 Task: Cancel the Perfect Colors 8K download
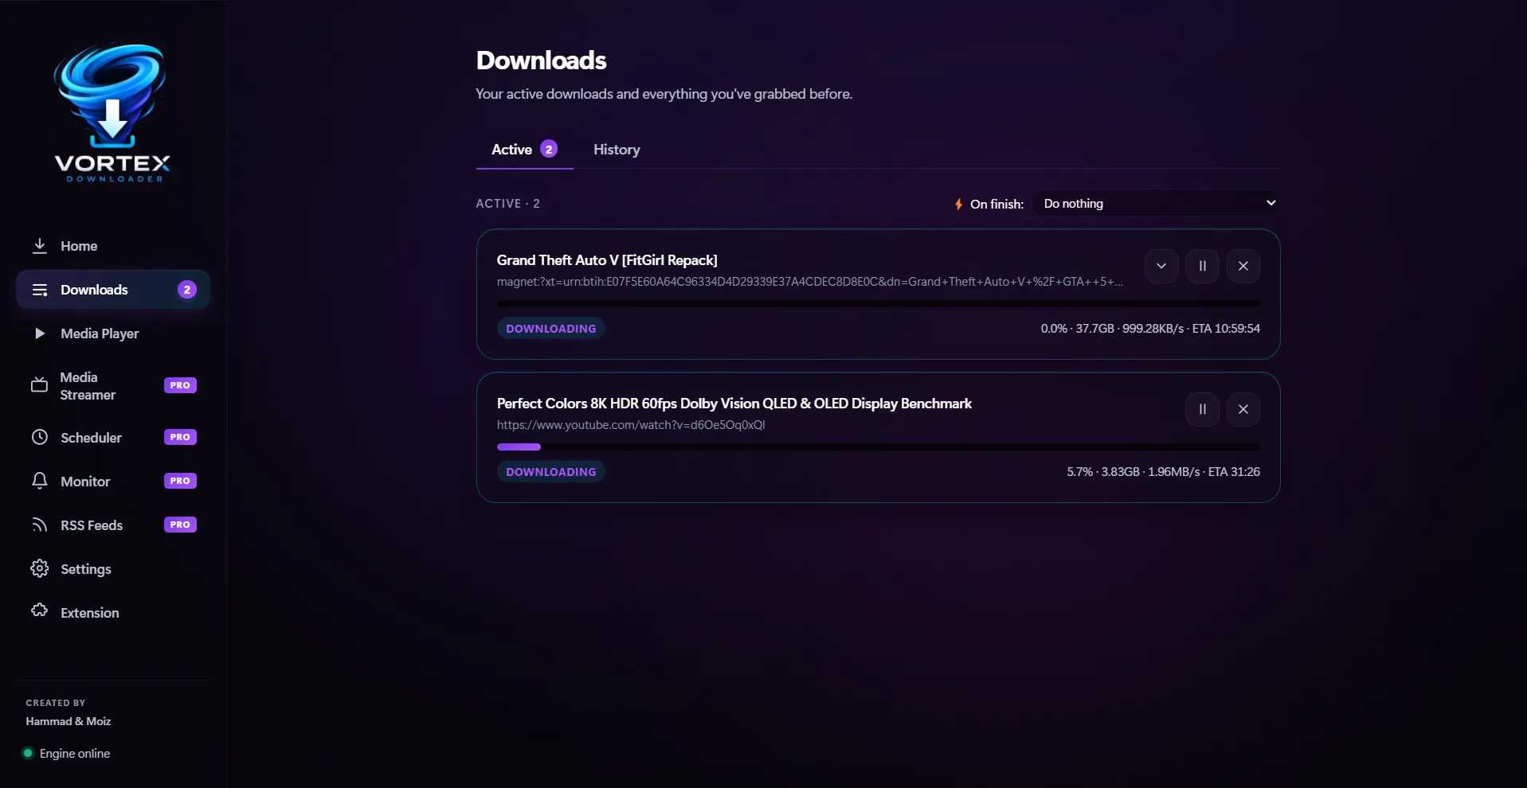[x=1243, y=409]
